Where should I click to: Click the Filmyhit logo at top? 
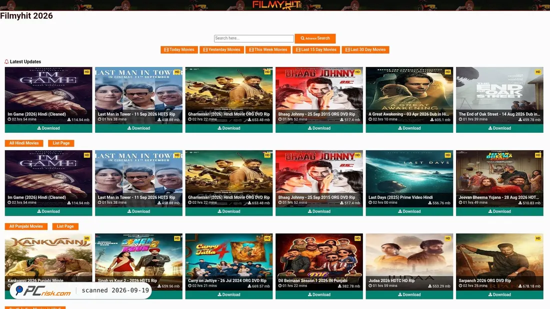(277, 5)
